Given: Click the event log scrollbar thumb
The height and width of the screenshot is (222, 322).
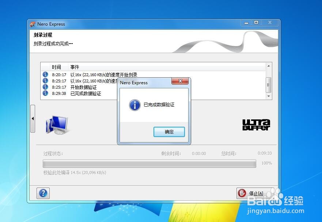Looking at the screenshot, I should (268, 85).
